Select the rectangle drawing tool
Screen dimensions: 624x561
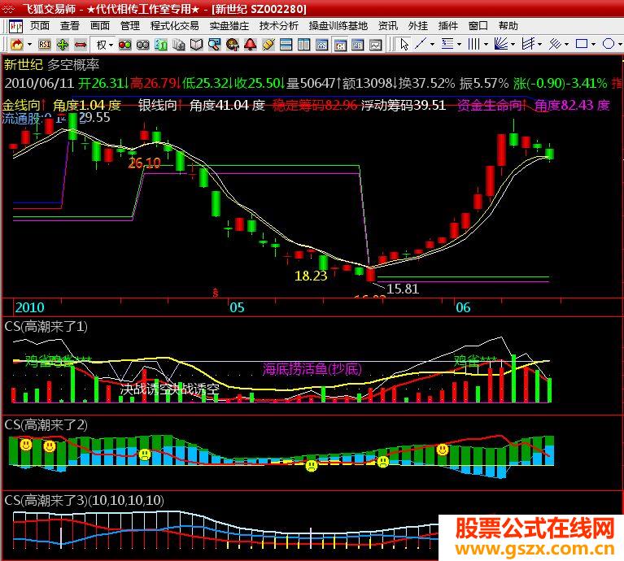tap(582, 44)
